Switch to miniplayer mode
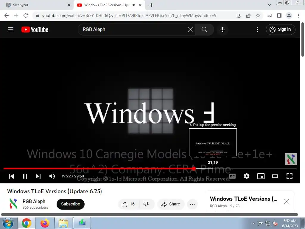 pyautogui.click(x=261, y=176)
